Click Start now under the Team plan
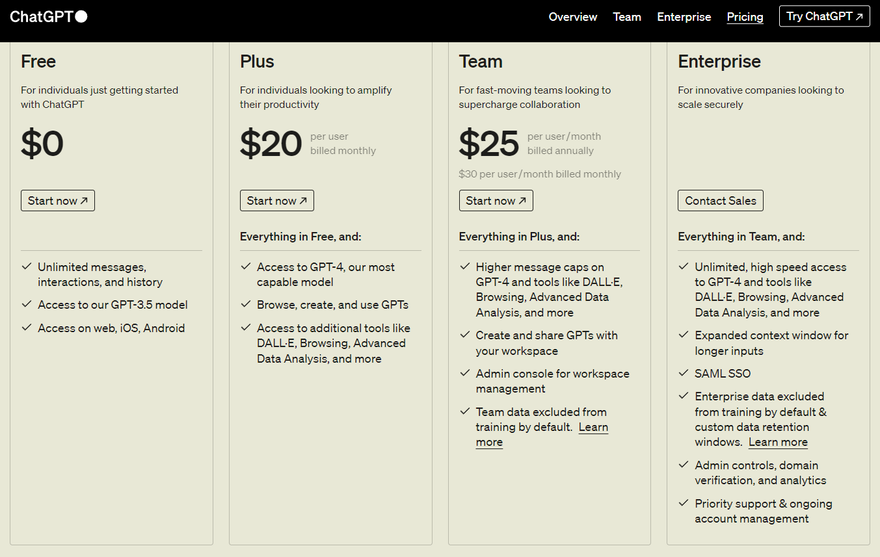This screenshot has height=557, width=880. pyautogui.click(x=496, y=201)
